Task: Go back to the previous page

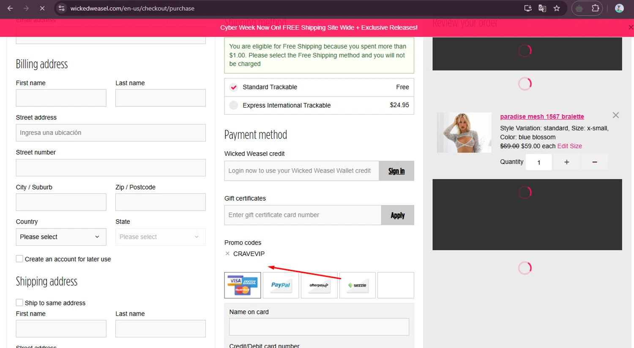Action: pyautogui.click(x=10, y=8)
